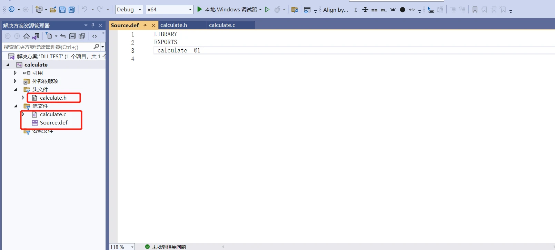Click Home icon in Solution Explorer toolbar
The width and height of the screenshot is (555, 250).
tap(27, 36)
